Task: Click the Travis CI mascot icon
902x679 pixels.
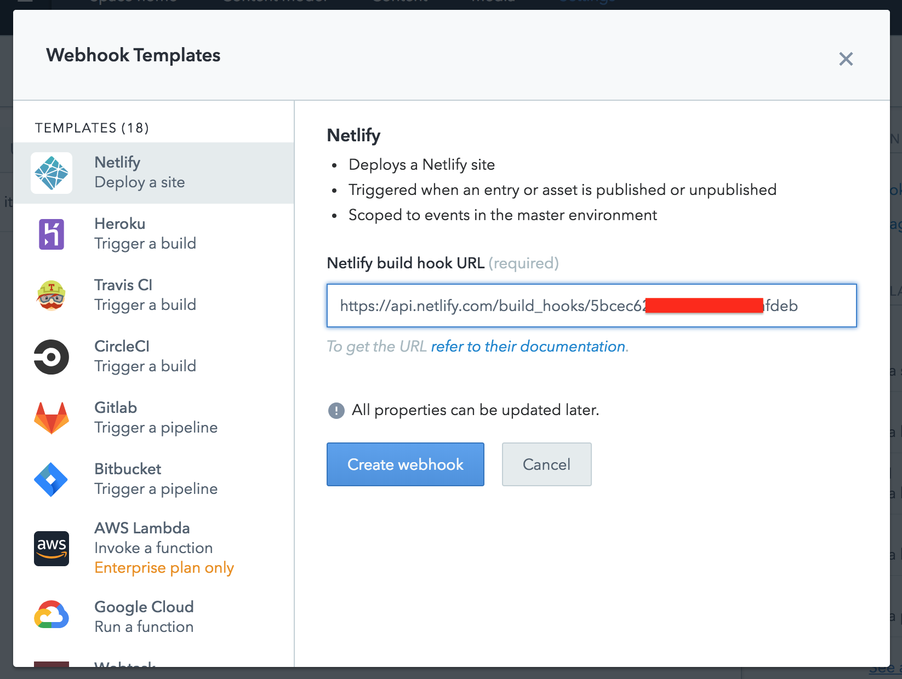Action: click(52, 296)
